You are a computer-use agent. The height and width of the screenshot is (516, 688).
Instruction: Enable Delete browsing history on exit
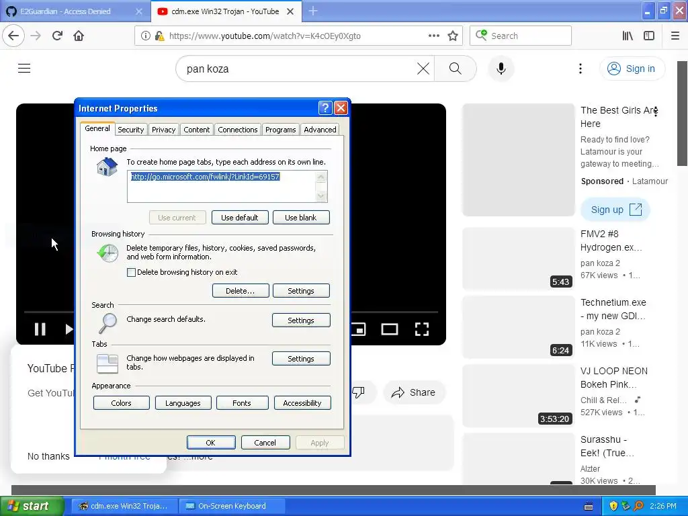tap(131, 273)
